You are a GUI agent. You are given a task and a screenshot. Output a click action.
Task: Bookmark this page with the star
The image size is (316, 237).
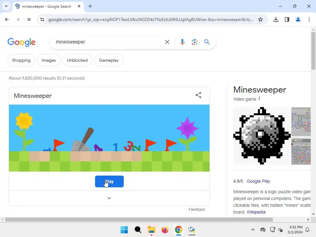point(260,19)
